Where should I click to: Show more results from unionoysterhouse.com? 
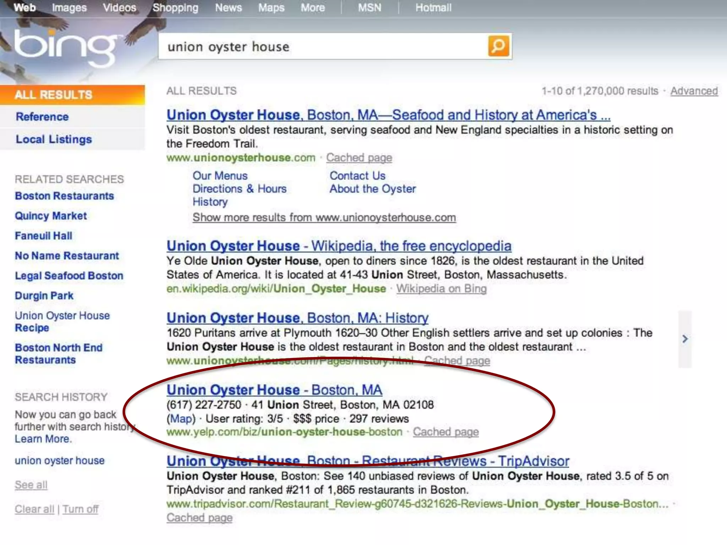324,218
